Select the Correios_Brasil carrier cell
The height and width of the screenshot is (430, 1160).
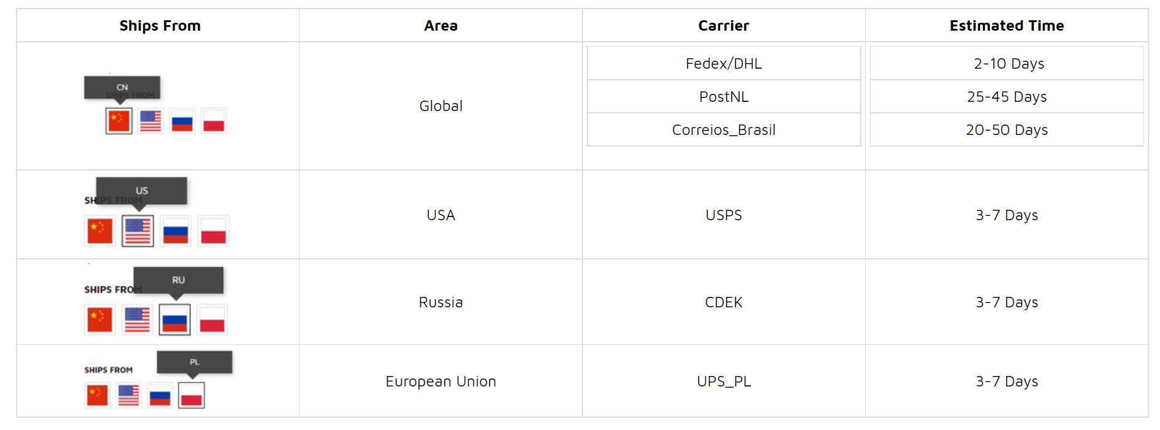coord(724,129)
